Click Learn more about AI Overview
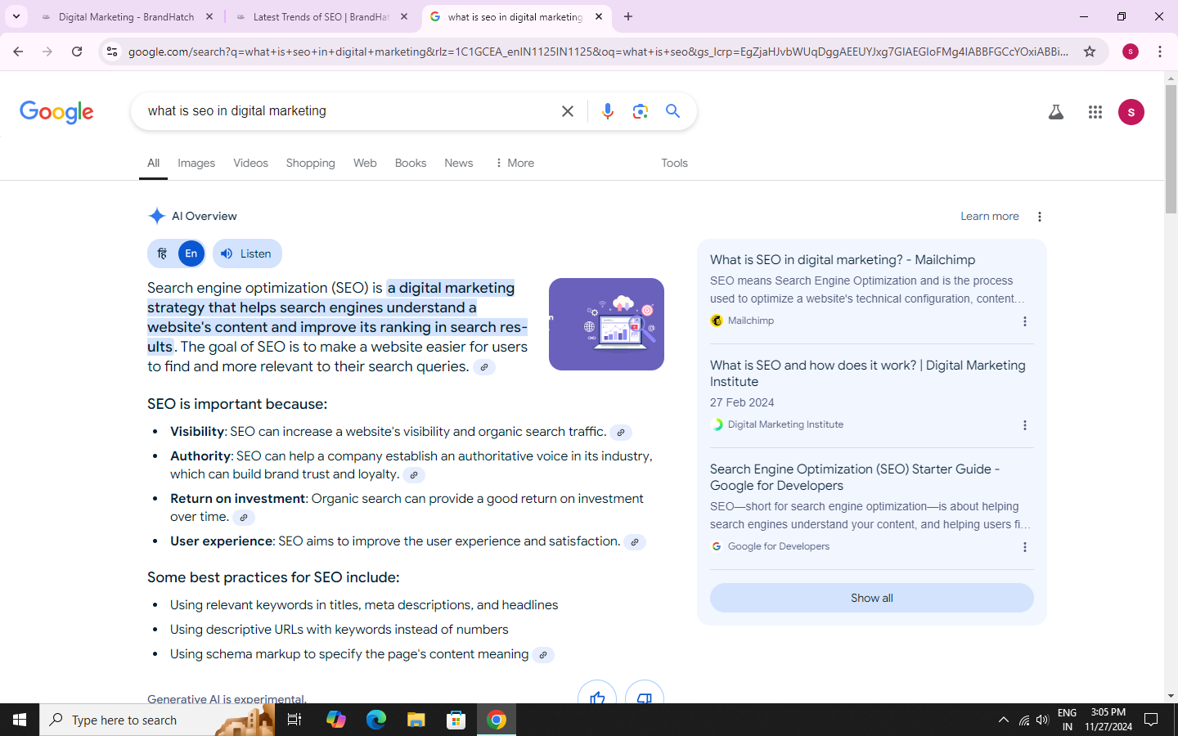 [990, 216]
